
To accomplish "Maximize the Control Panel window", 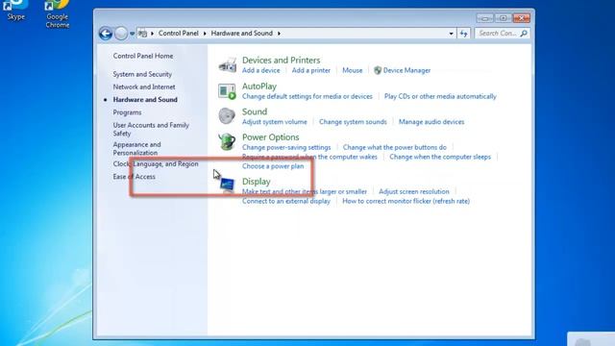I will (503, 18).
